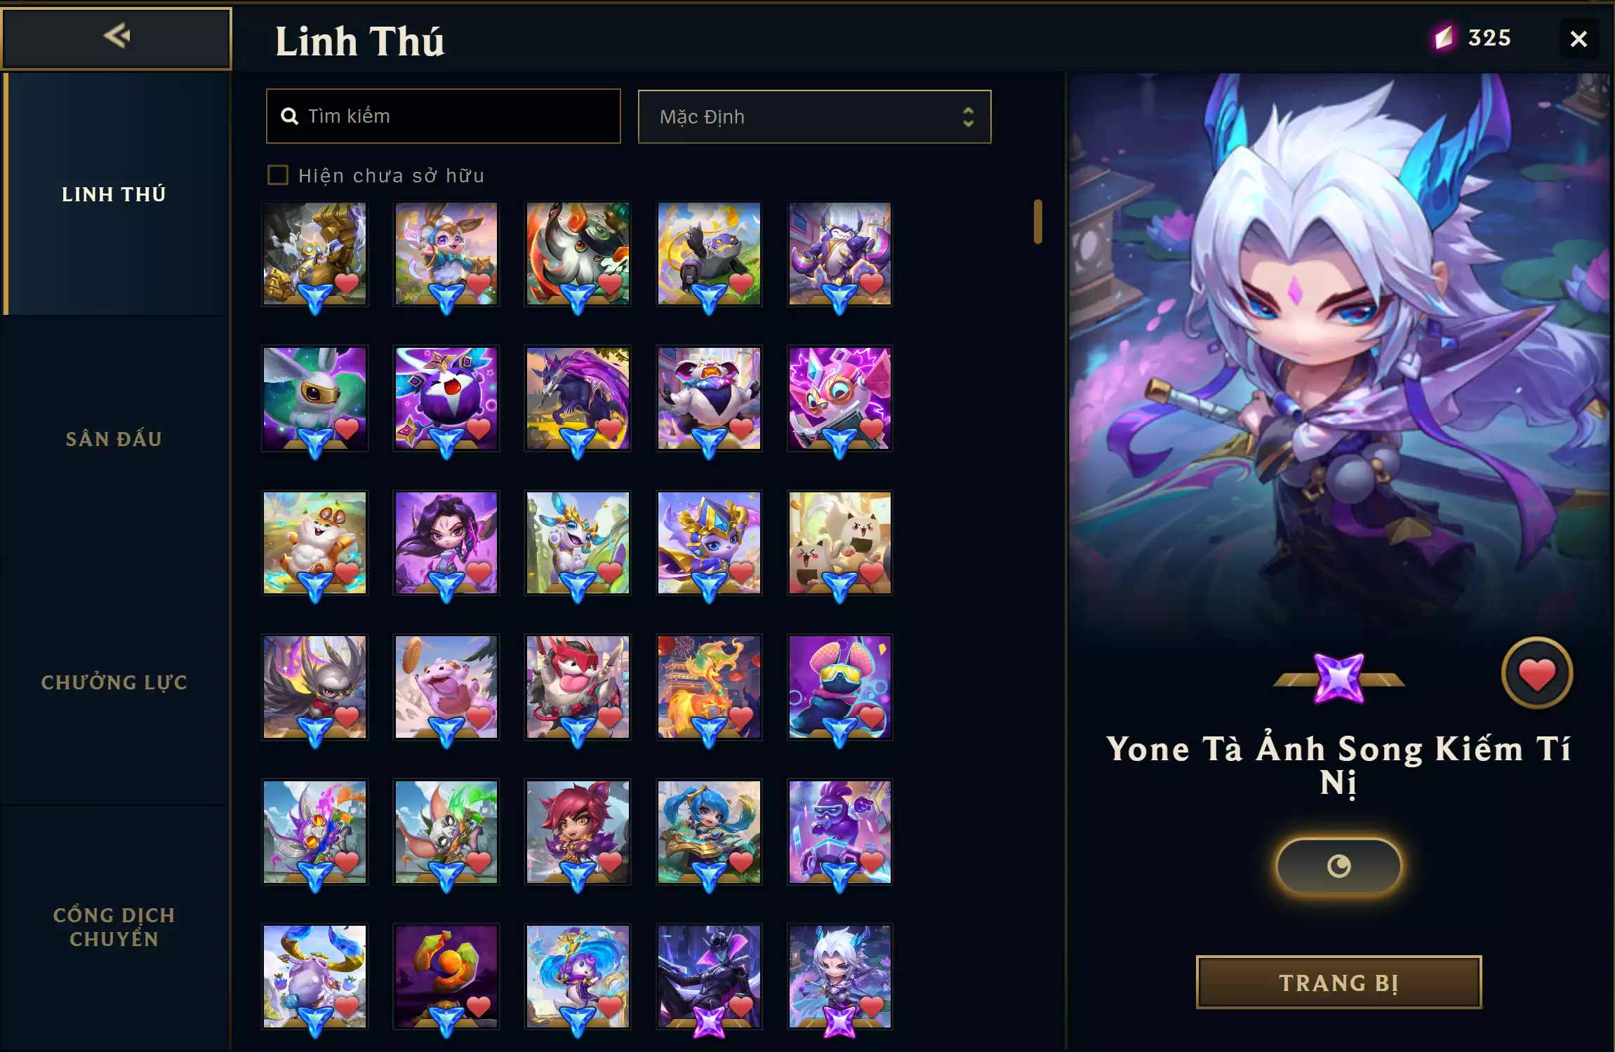1615x1052 pixels.
Task: Click the purple star rarity icon under Yone
Action: point(1338,677)
